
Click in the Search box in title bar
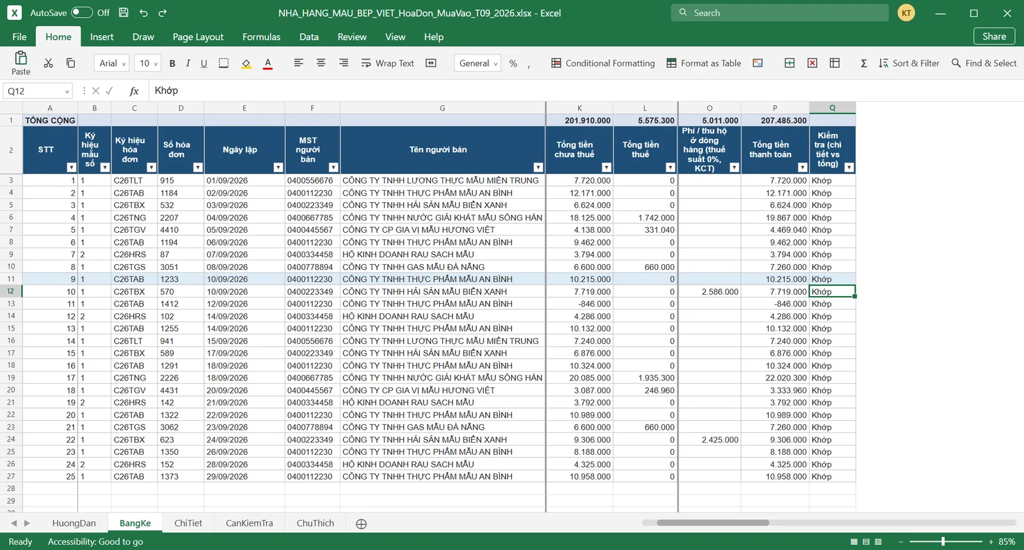[780, 13]
